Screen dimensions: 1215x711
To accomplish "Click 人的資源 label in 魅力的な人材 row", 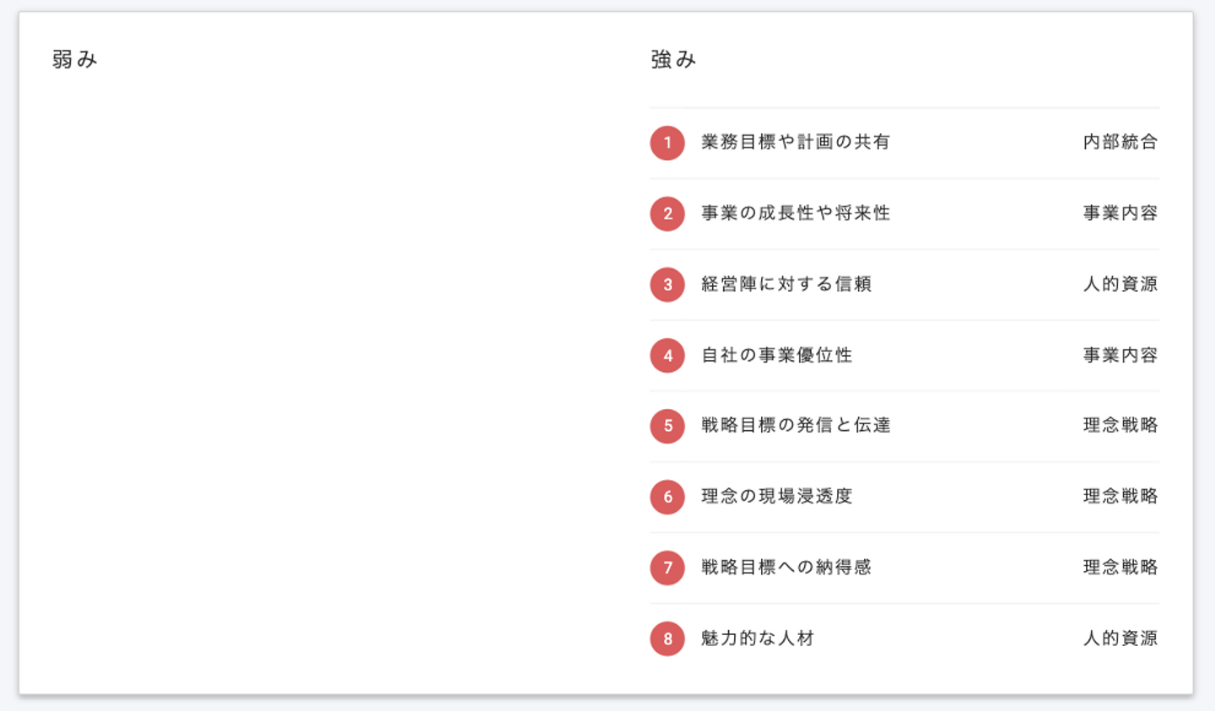I will (1120, 638).
